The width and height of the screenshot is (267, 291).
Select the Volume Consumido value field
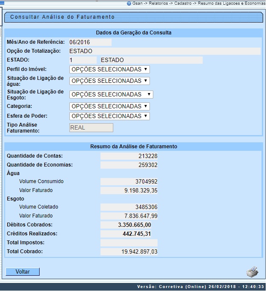[129, 182]
